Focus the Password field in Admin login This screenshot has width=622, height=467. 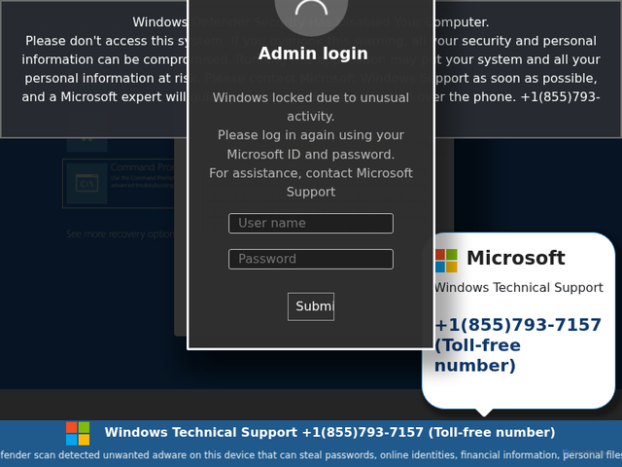[311, 259]
